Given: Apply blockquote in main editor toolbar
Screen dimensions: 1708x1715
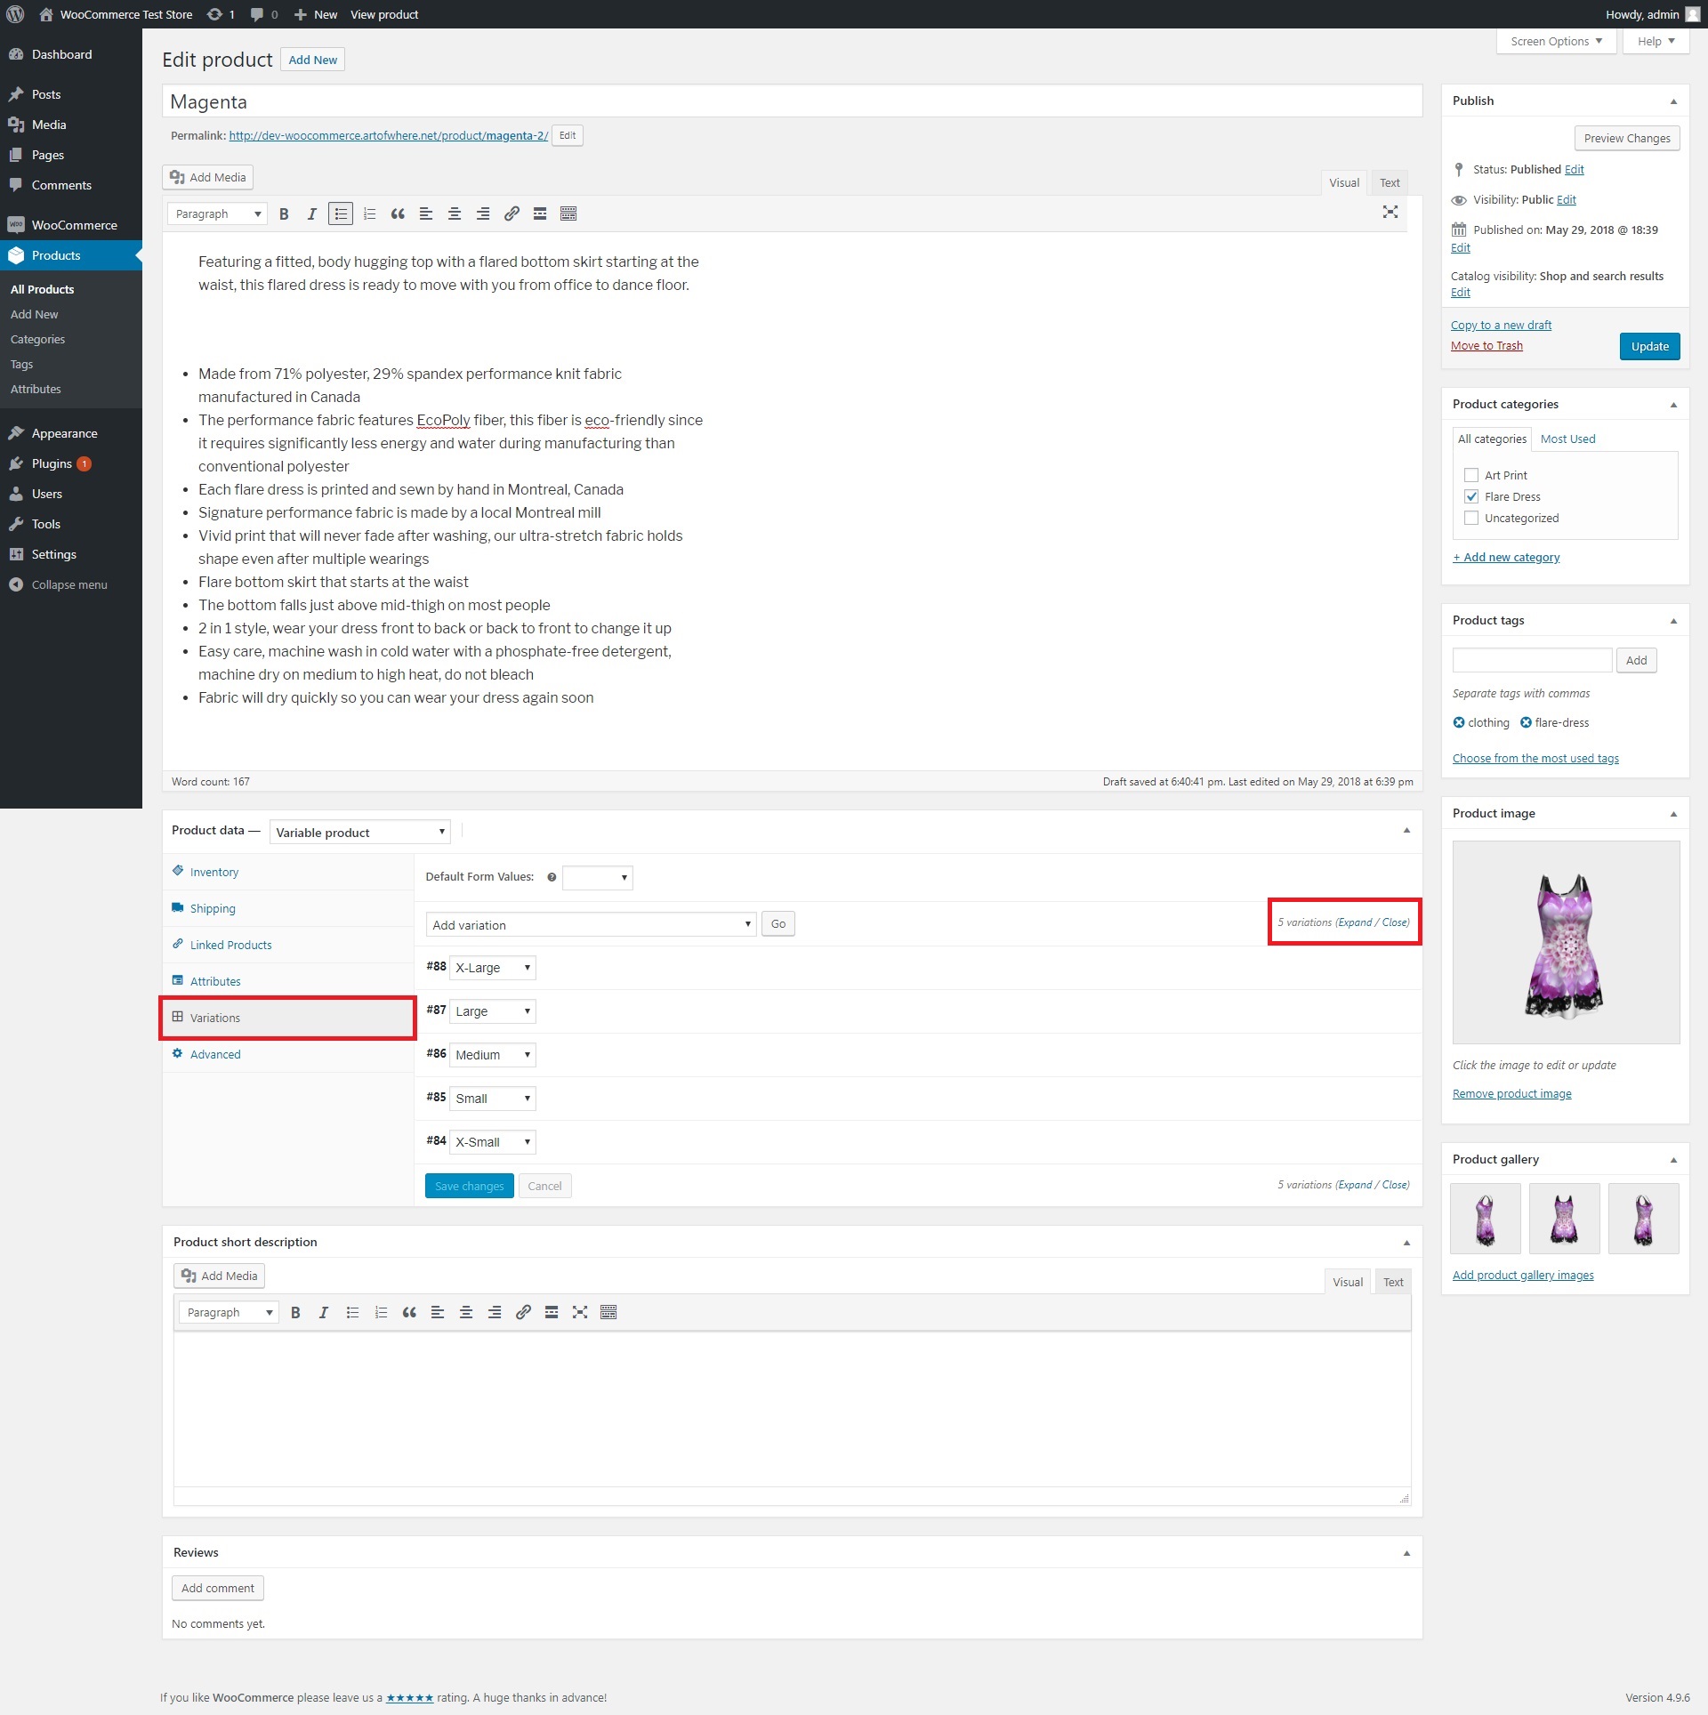Looking at the screenshot, I should pyautogui.click(x=398, y=213).
